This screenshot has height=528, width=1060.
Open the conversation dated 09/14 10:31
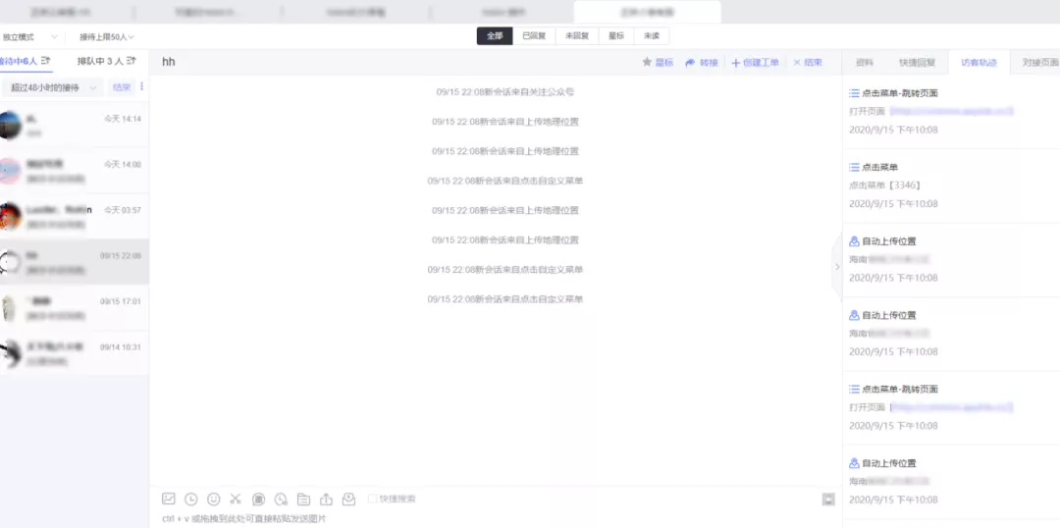75,353
